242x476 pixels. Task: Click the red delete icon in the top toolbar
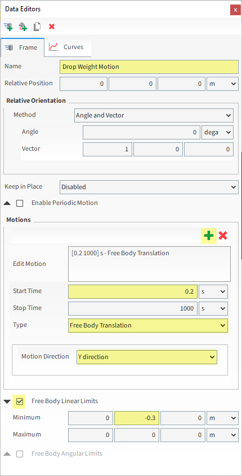tap(52, 27)
